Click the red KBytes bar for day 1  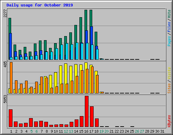click(10, 118)
